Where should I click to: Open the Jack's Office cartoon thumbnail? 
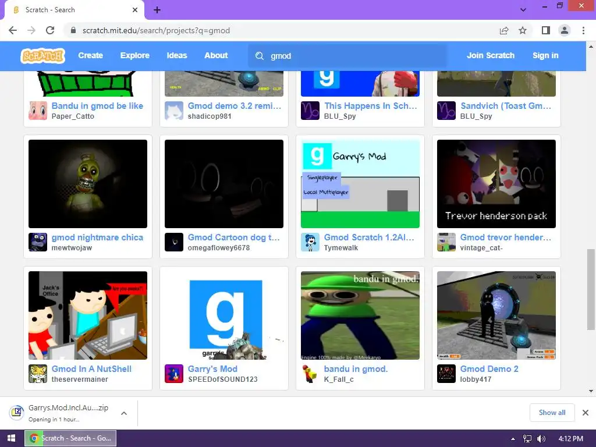88,315
